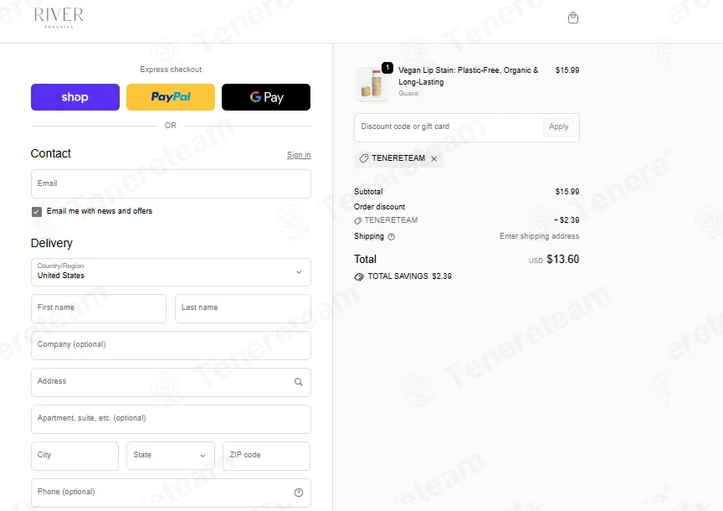This screenshot has height=511, width=723.
Task: Remove the TENERETEAM discount code tag
Action: [x=434, y=159]
